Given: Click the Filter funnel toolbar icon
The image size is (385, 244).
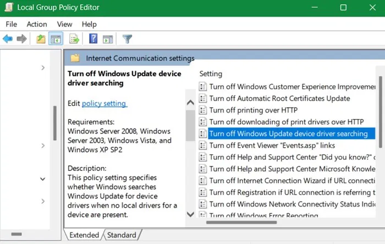Looking at the screenshot, I should coord(127,39).
